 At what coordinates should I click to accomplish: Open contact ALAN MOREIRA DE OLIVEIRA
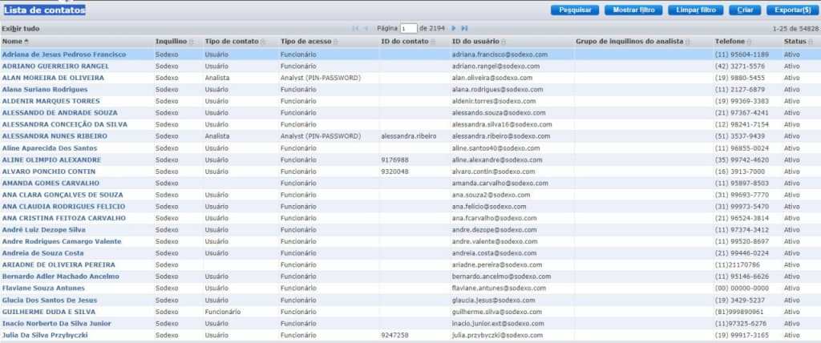(53, 78)
